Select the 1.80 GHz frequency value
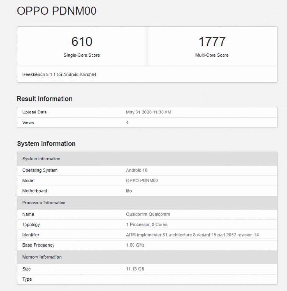 coord(135,245)
